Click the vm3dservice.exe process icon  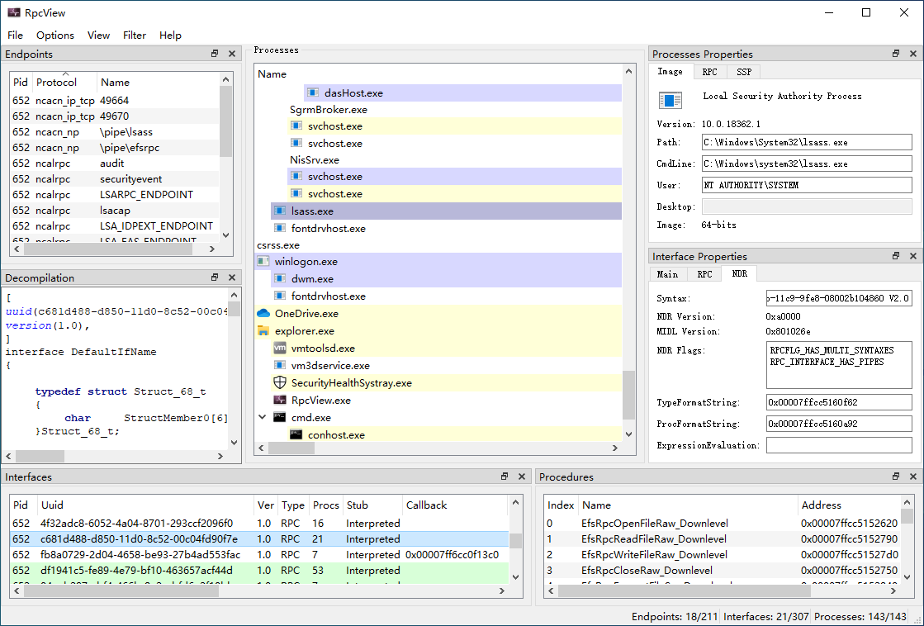coord(280,366)
